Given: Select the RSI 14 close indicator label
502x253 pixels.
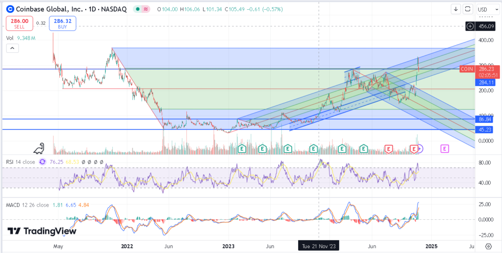Looking at the screenshot, I should click(21, 162).
